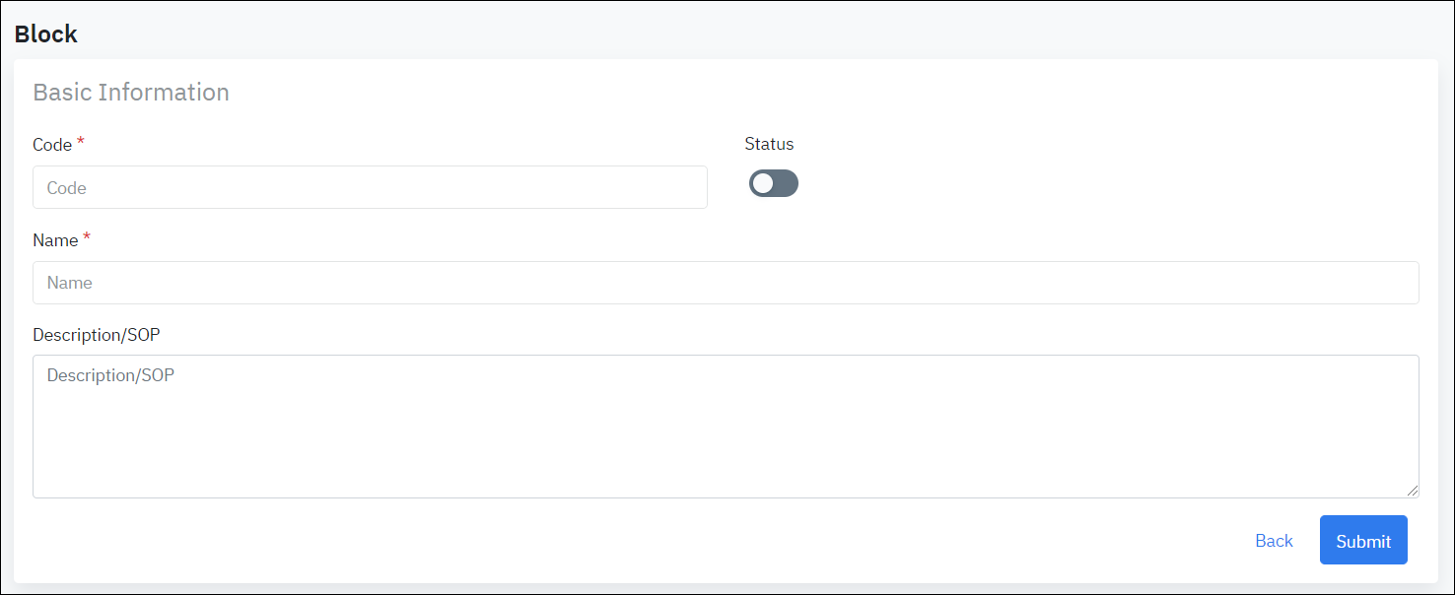
Task: Click the Description/SOP textarea resize handle
Action: click(x=1413, y=491)
